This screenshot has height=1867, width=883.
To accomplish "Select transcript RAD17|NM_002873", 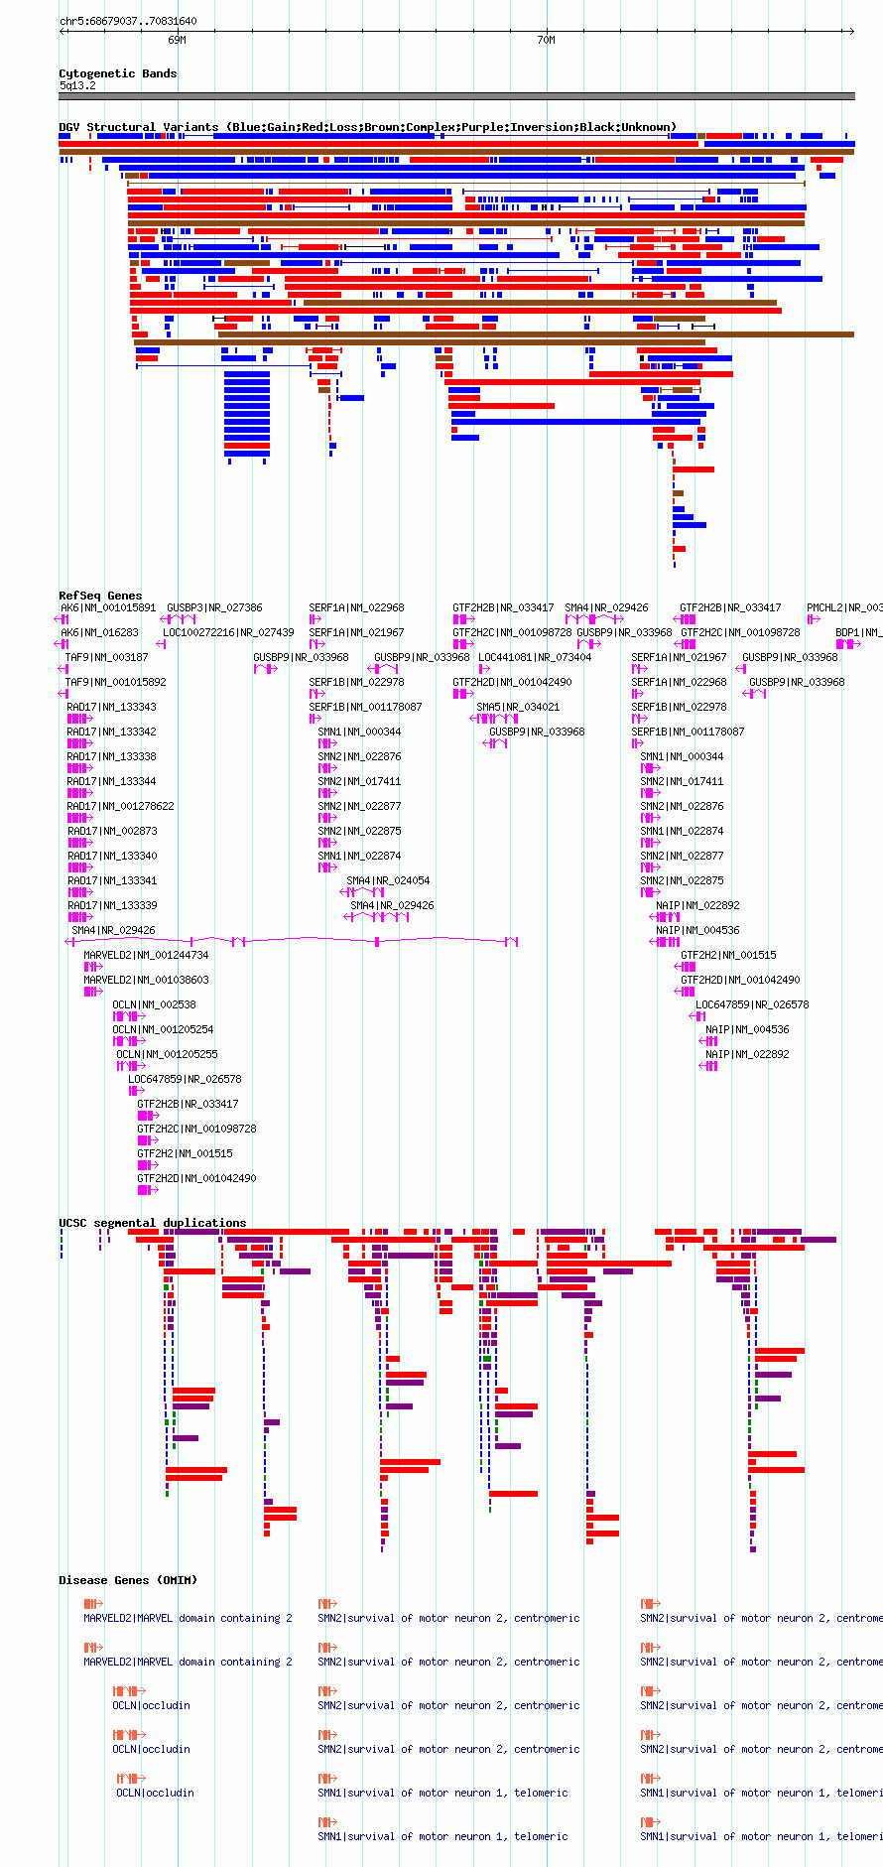I will pos(112,831).
